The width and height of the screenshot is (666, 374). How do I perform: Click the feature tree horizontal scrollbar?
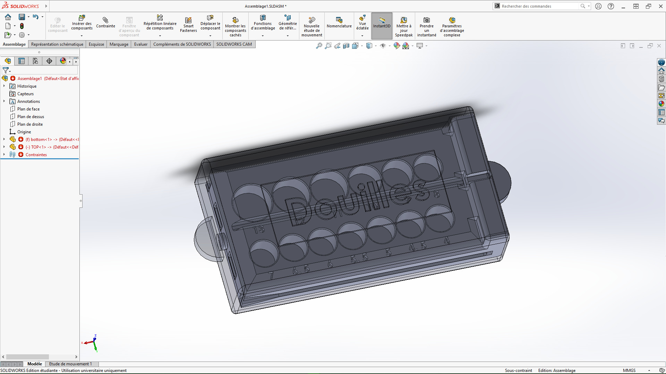tap(28, 357)
